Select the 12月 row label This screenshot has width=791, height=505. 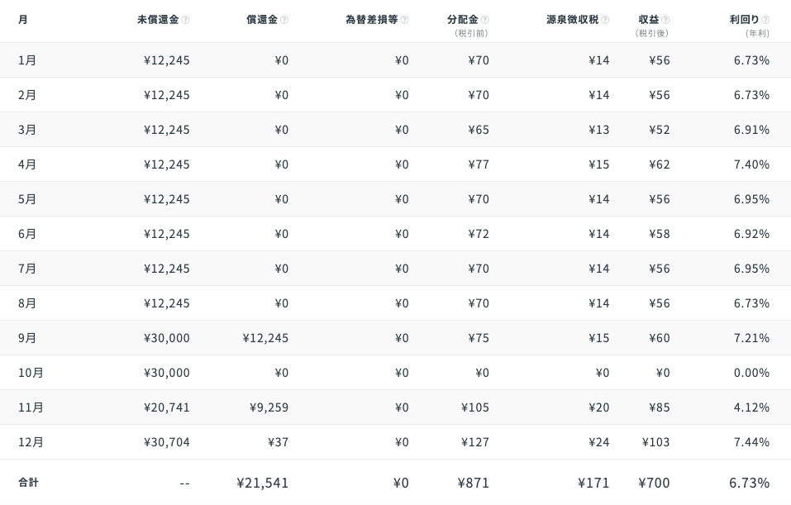(31, 442)
